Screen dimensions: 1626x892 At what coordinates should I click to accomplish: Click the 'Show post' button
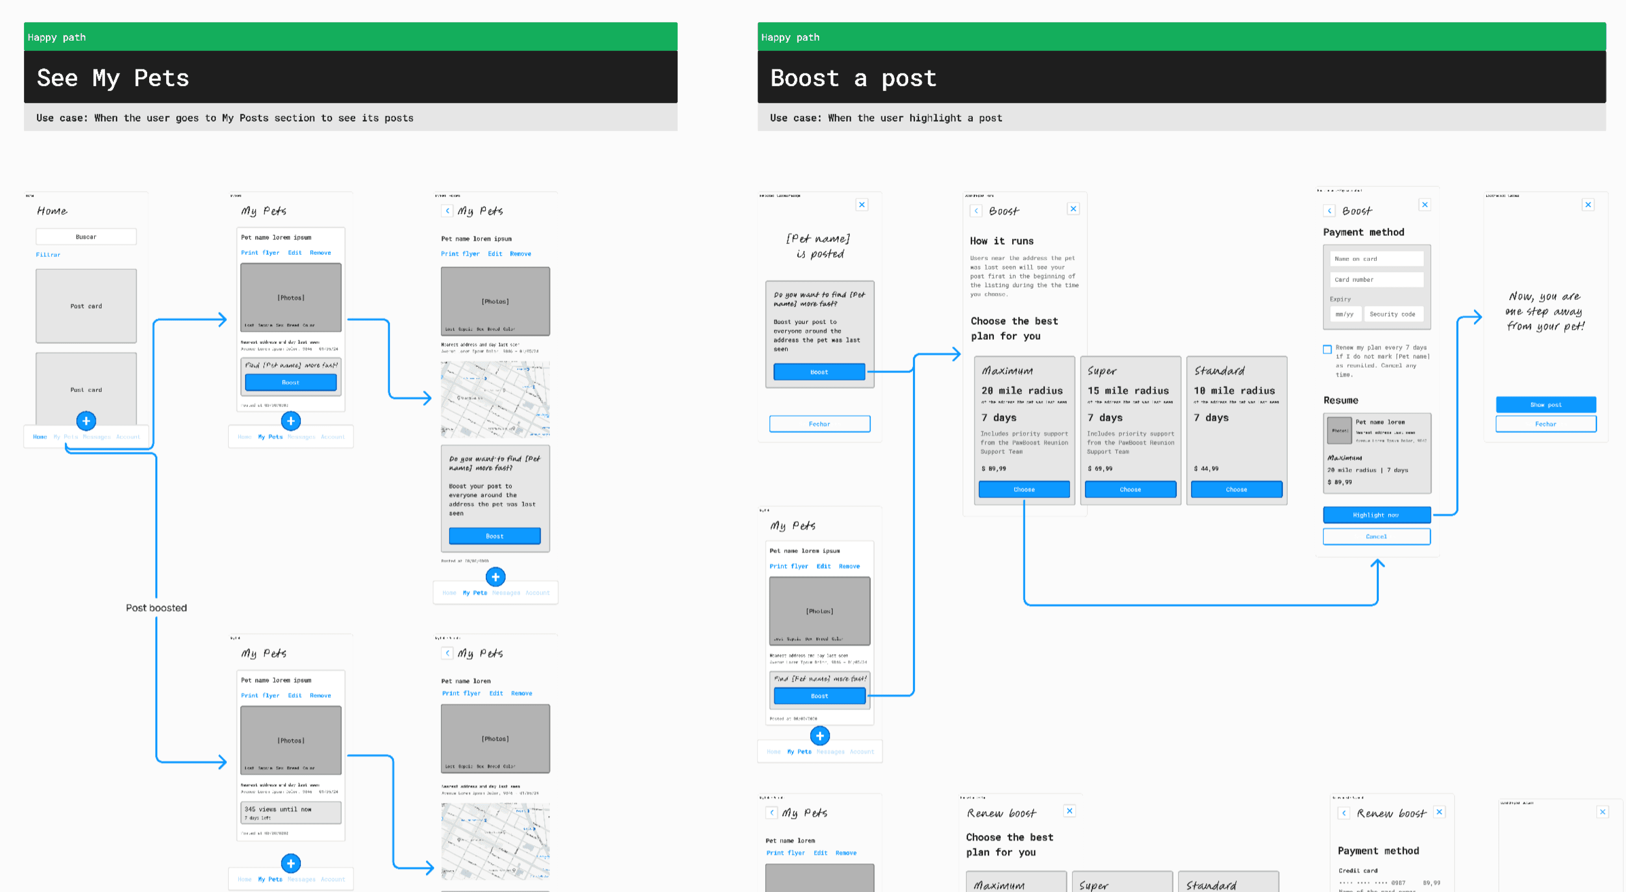1546,404
